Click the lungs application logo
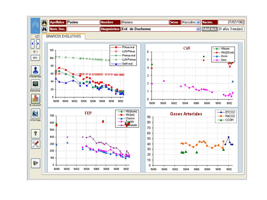This screenshot has width=267, height=200. click(35, 26)
